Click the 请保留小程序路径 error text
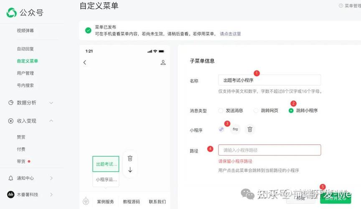The height and width of the screenshot is (209, 361). pyautogui.click(x=235, y=161)
